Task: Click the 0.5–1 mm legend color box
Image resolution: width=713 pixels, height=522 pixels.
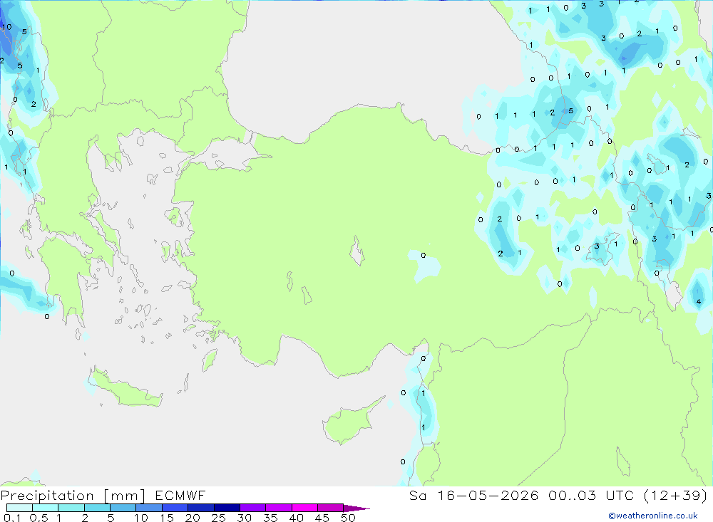Action: point(46,508)
